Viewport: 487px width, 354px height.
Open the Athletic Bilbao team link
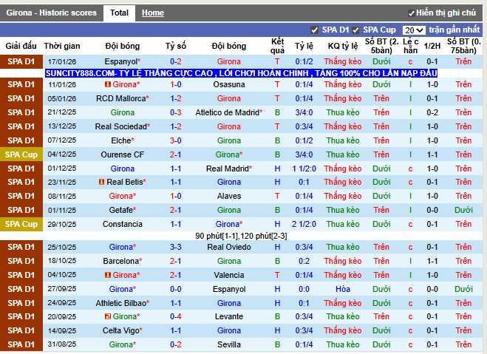click(120, 303)
